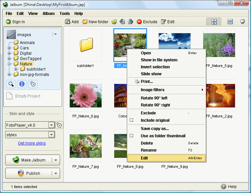Select the FP_Nature_2.jpg canyon thumbnail
Viewport: 251px width, 193px height.
[220, 96]
